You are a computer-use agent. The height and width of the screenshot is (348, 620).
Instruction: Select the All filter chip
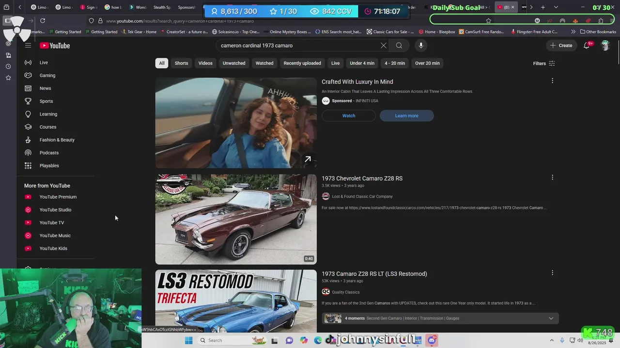162,63
